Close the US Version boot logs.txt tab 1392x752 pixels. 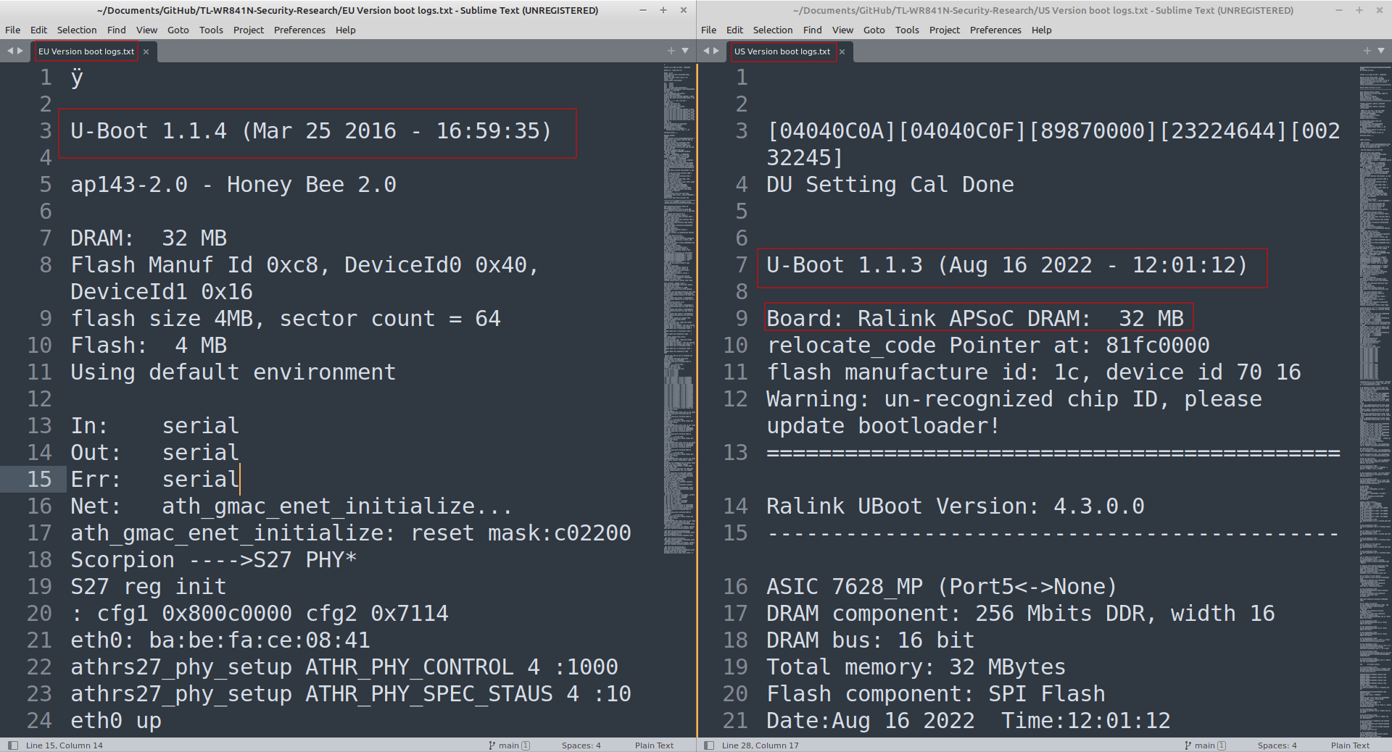click(842, 51)
